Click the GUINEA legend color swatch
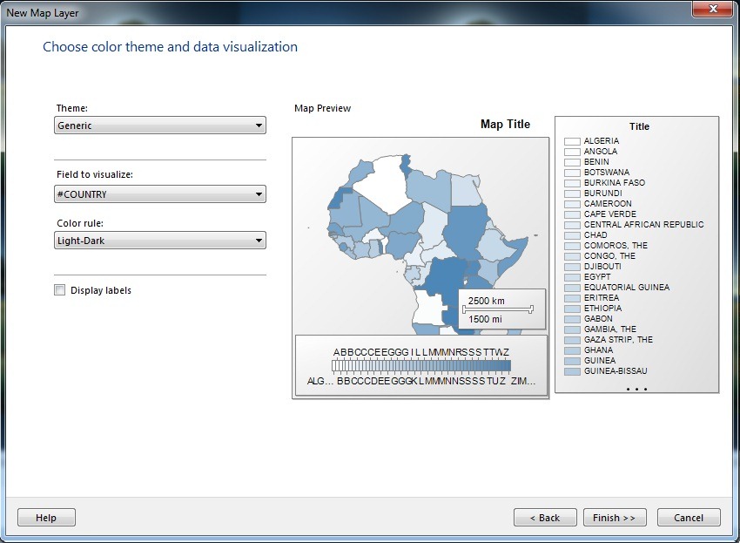Viewport: 740px width, 543px height. [x=572, y=361]
